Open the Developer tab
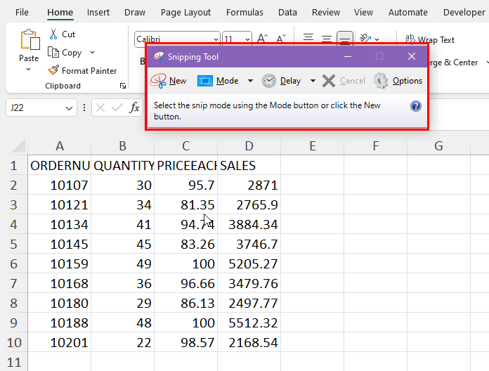 coord(464,13)
